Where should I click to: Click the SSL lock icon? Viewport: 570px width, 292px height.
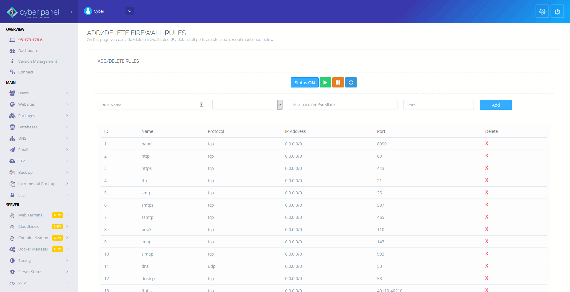tap(12, 195)
